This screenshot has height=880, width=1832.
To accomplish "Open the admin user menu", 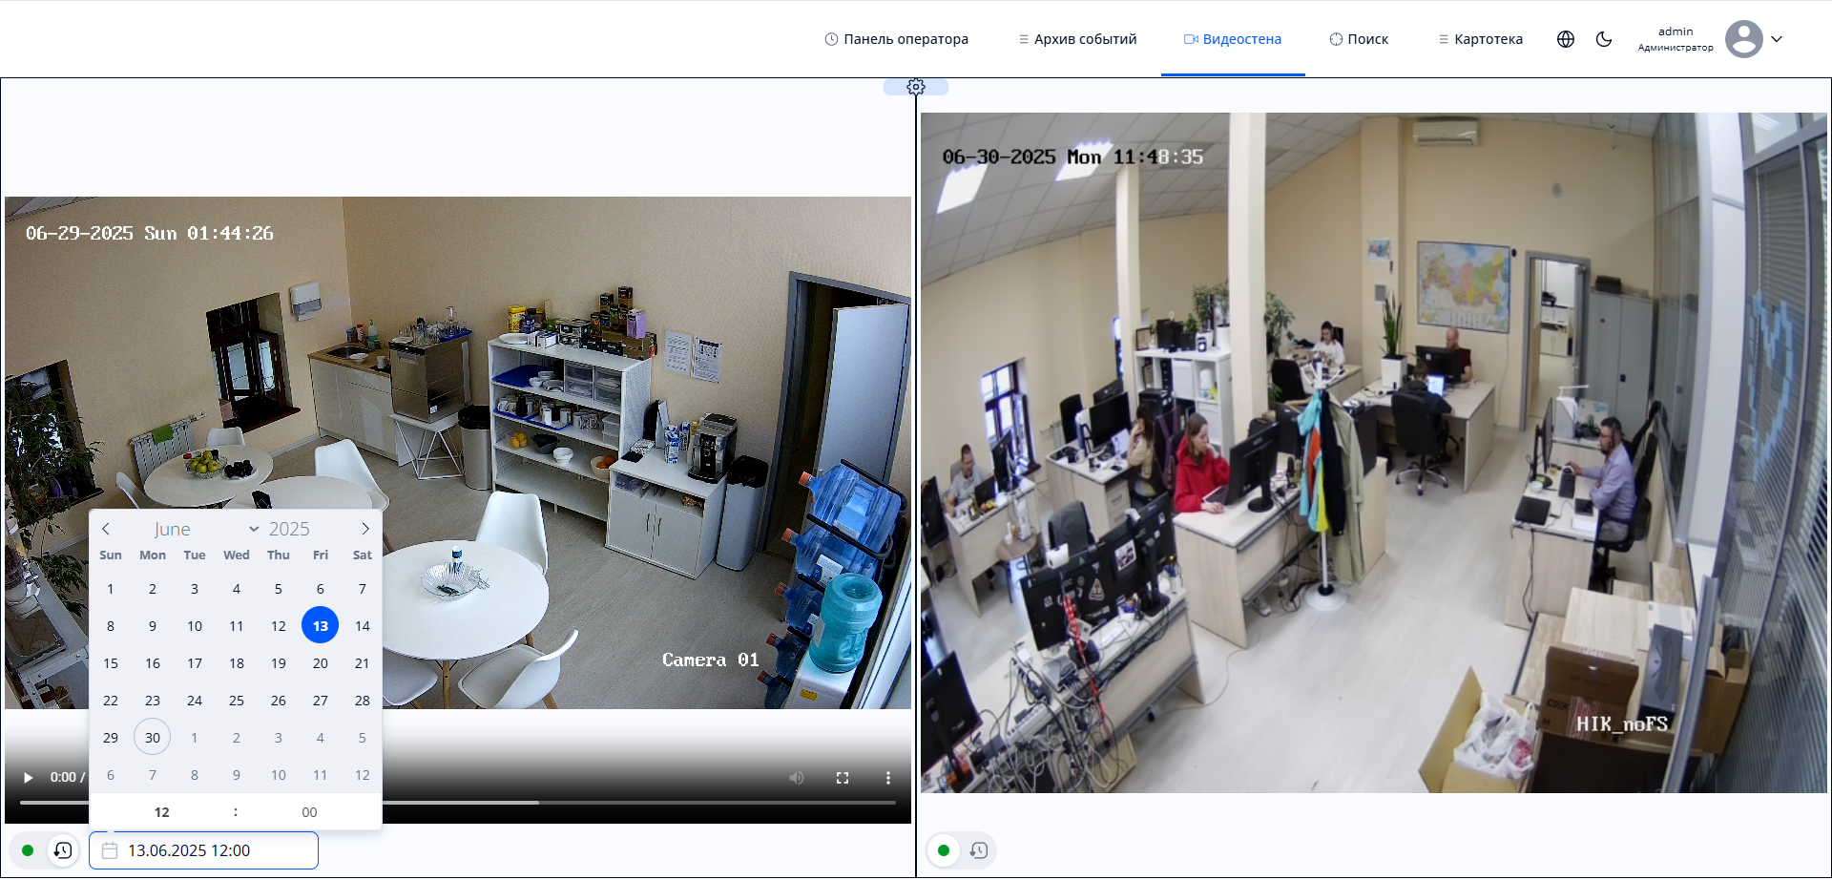I will tap(1754, 39).
